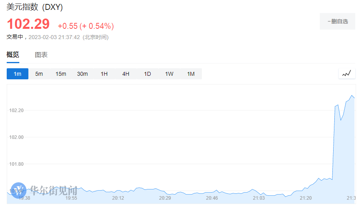
Task: Click the 102.00 price axis label
Action: [x=17, y=137]
